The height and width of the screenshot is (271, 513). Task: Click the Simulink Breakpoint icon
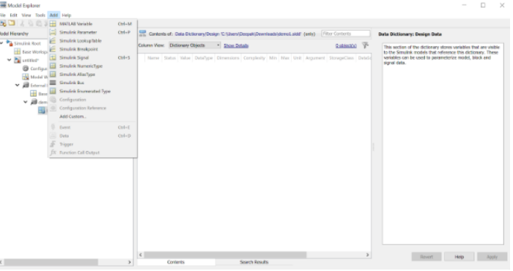pyautogui.click(x=53, y=49)
